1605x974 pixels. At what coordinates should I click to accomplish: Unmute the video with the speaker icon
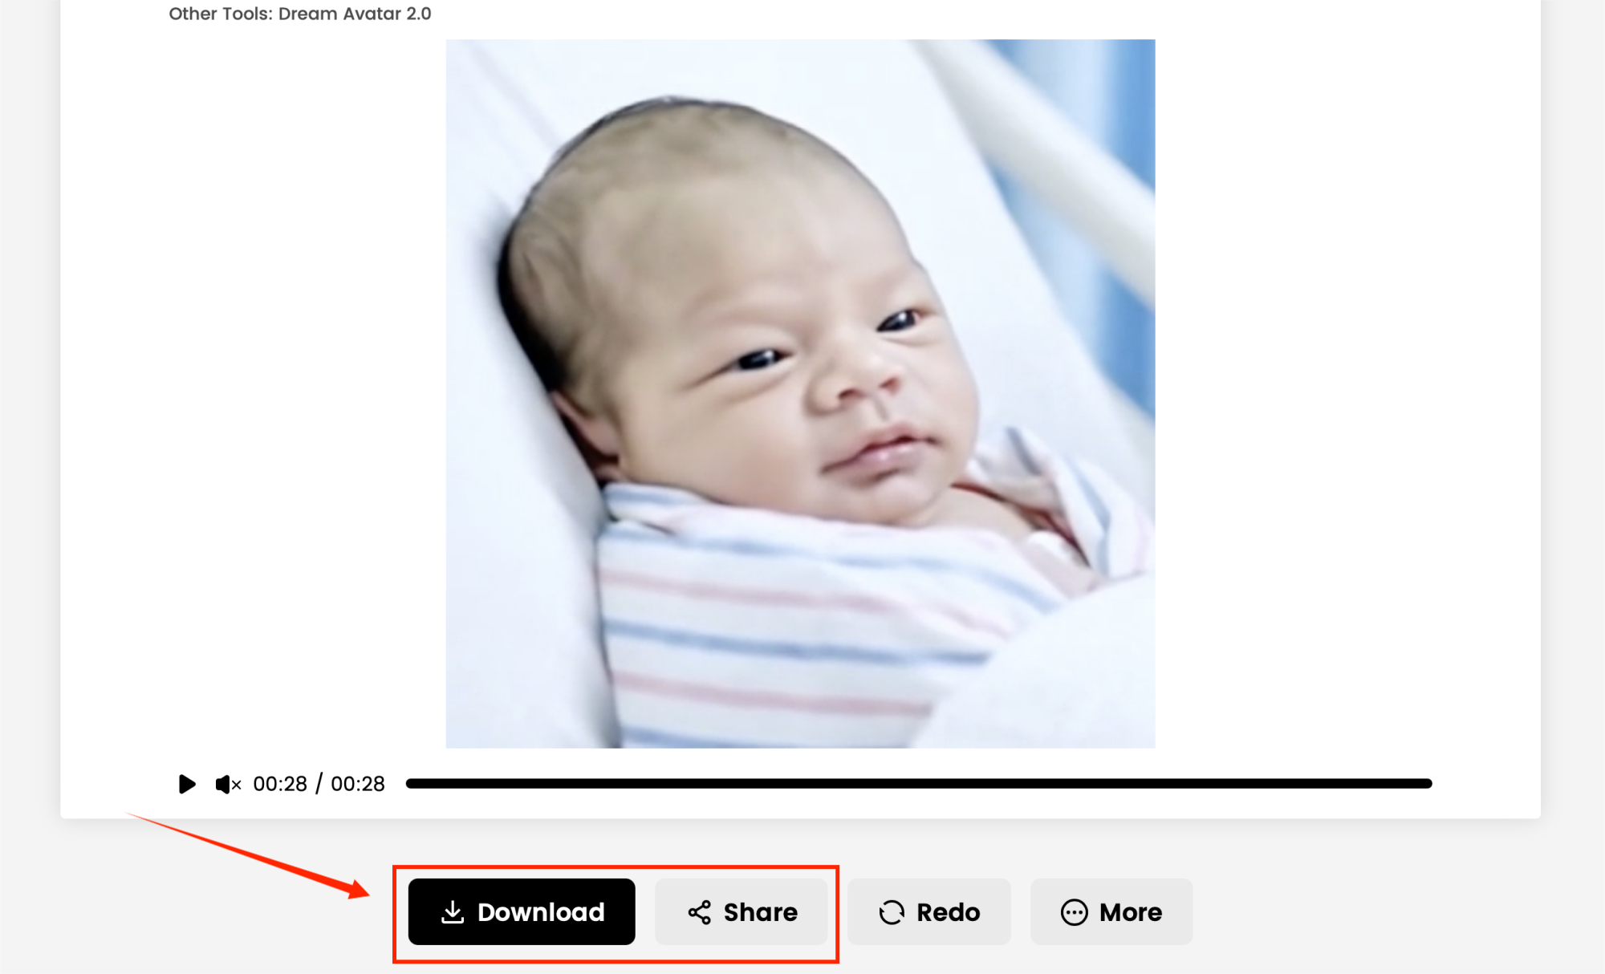(228, 784)
